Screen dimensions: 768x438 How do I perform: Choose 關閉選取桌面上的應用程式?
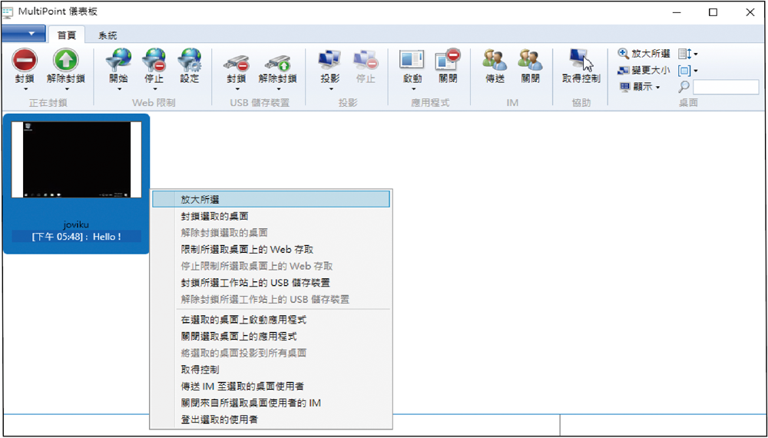[x=271, y=337]
